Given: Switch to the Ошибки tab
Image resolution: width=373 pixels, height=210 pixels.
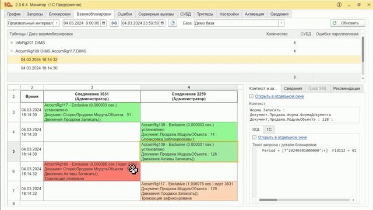Looking at the screenshot, I should (x=125, y=14).
